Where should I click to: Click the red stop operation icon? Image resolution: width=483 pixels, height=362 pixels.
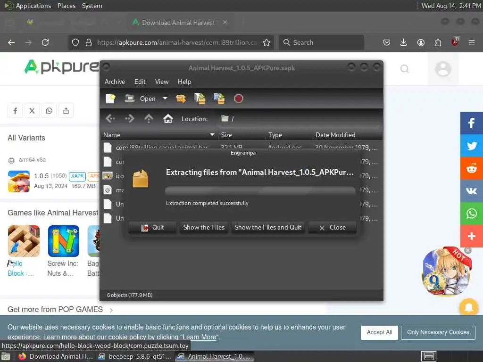click(238, 99)
